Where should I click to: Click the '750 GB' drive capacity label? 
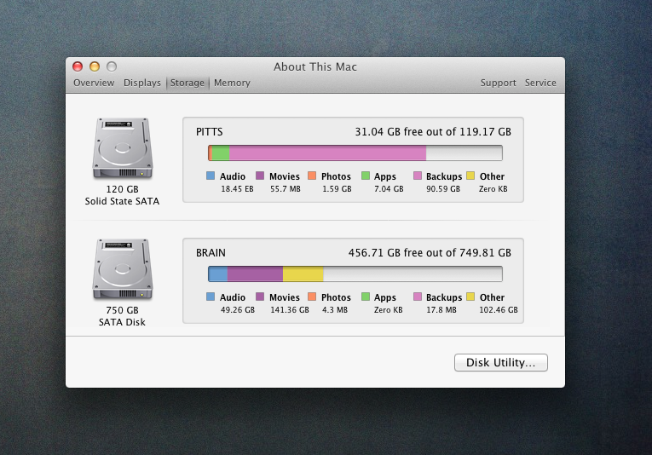(122, 310)
